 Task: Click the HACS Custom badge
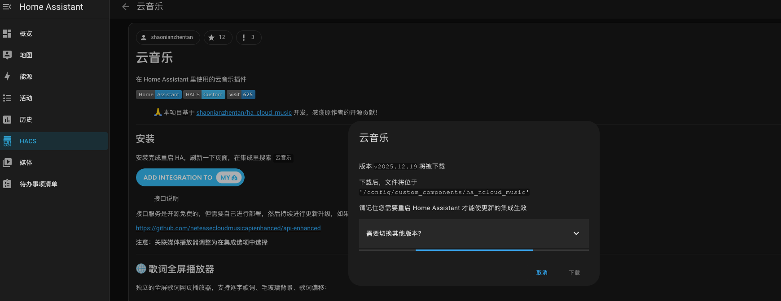coord(204,95)
